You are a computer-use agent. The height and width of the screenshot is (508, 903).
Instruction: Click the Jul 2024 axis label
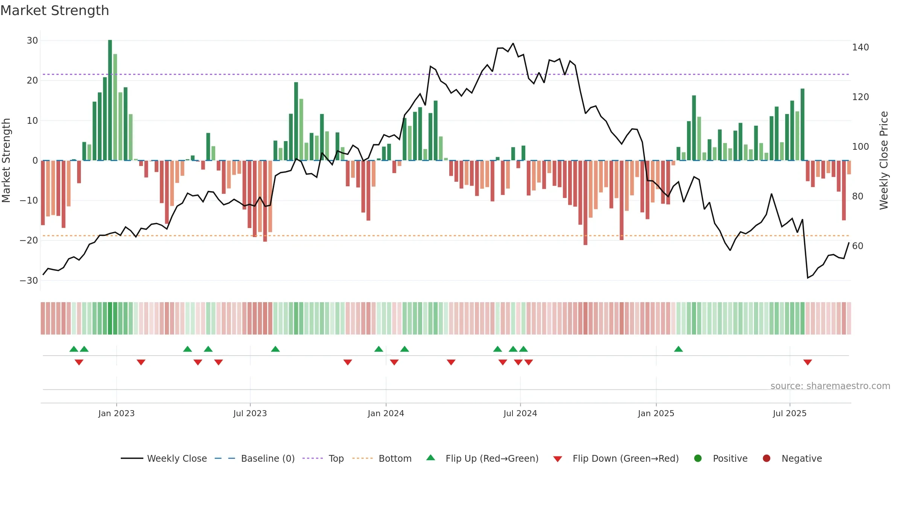point(520,414)
